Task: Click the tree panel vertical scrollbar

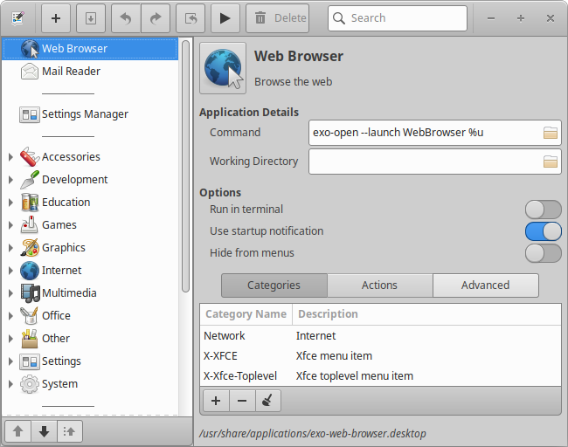Action: tap(185, 166)
